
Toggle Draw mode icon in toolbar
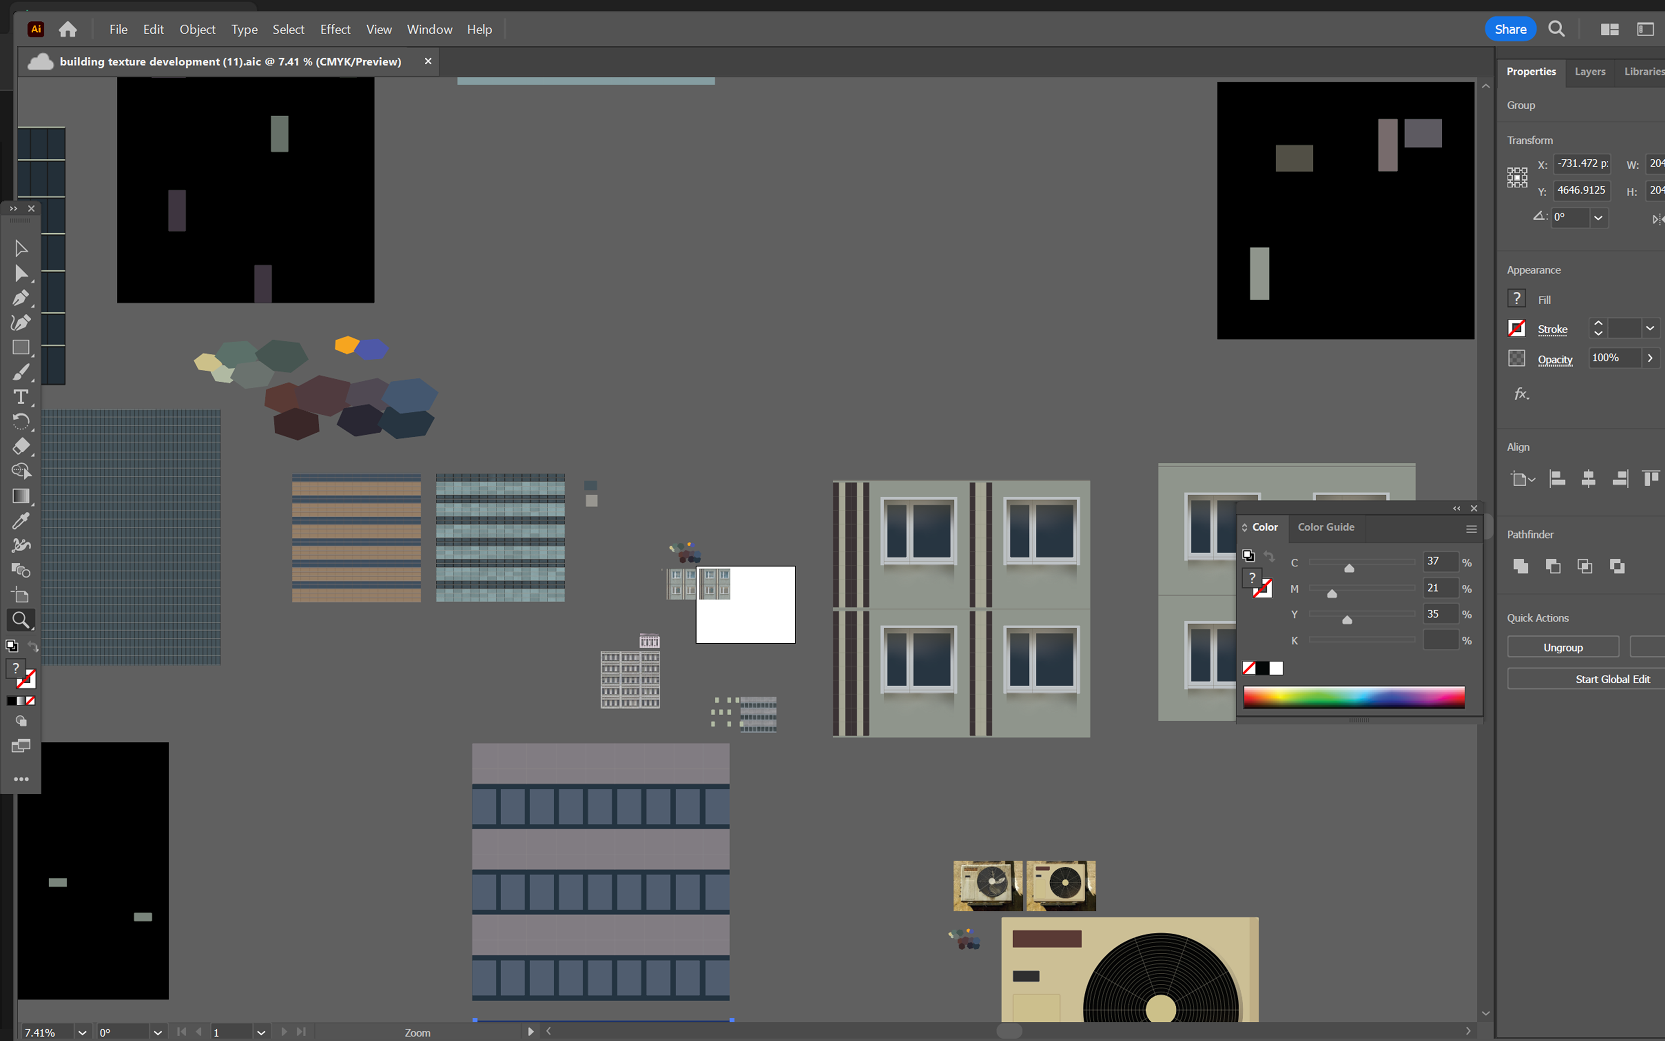coord(21,721)
